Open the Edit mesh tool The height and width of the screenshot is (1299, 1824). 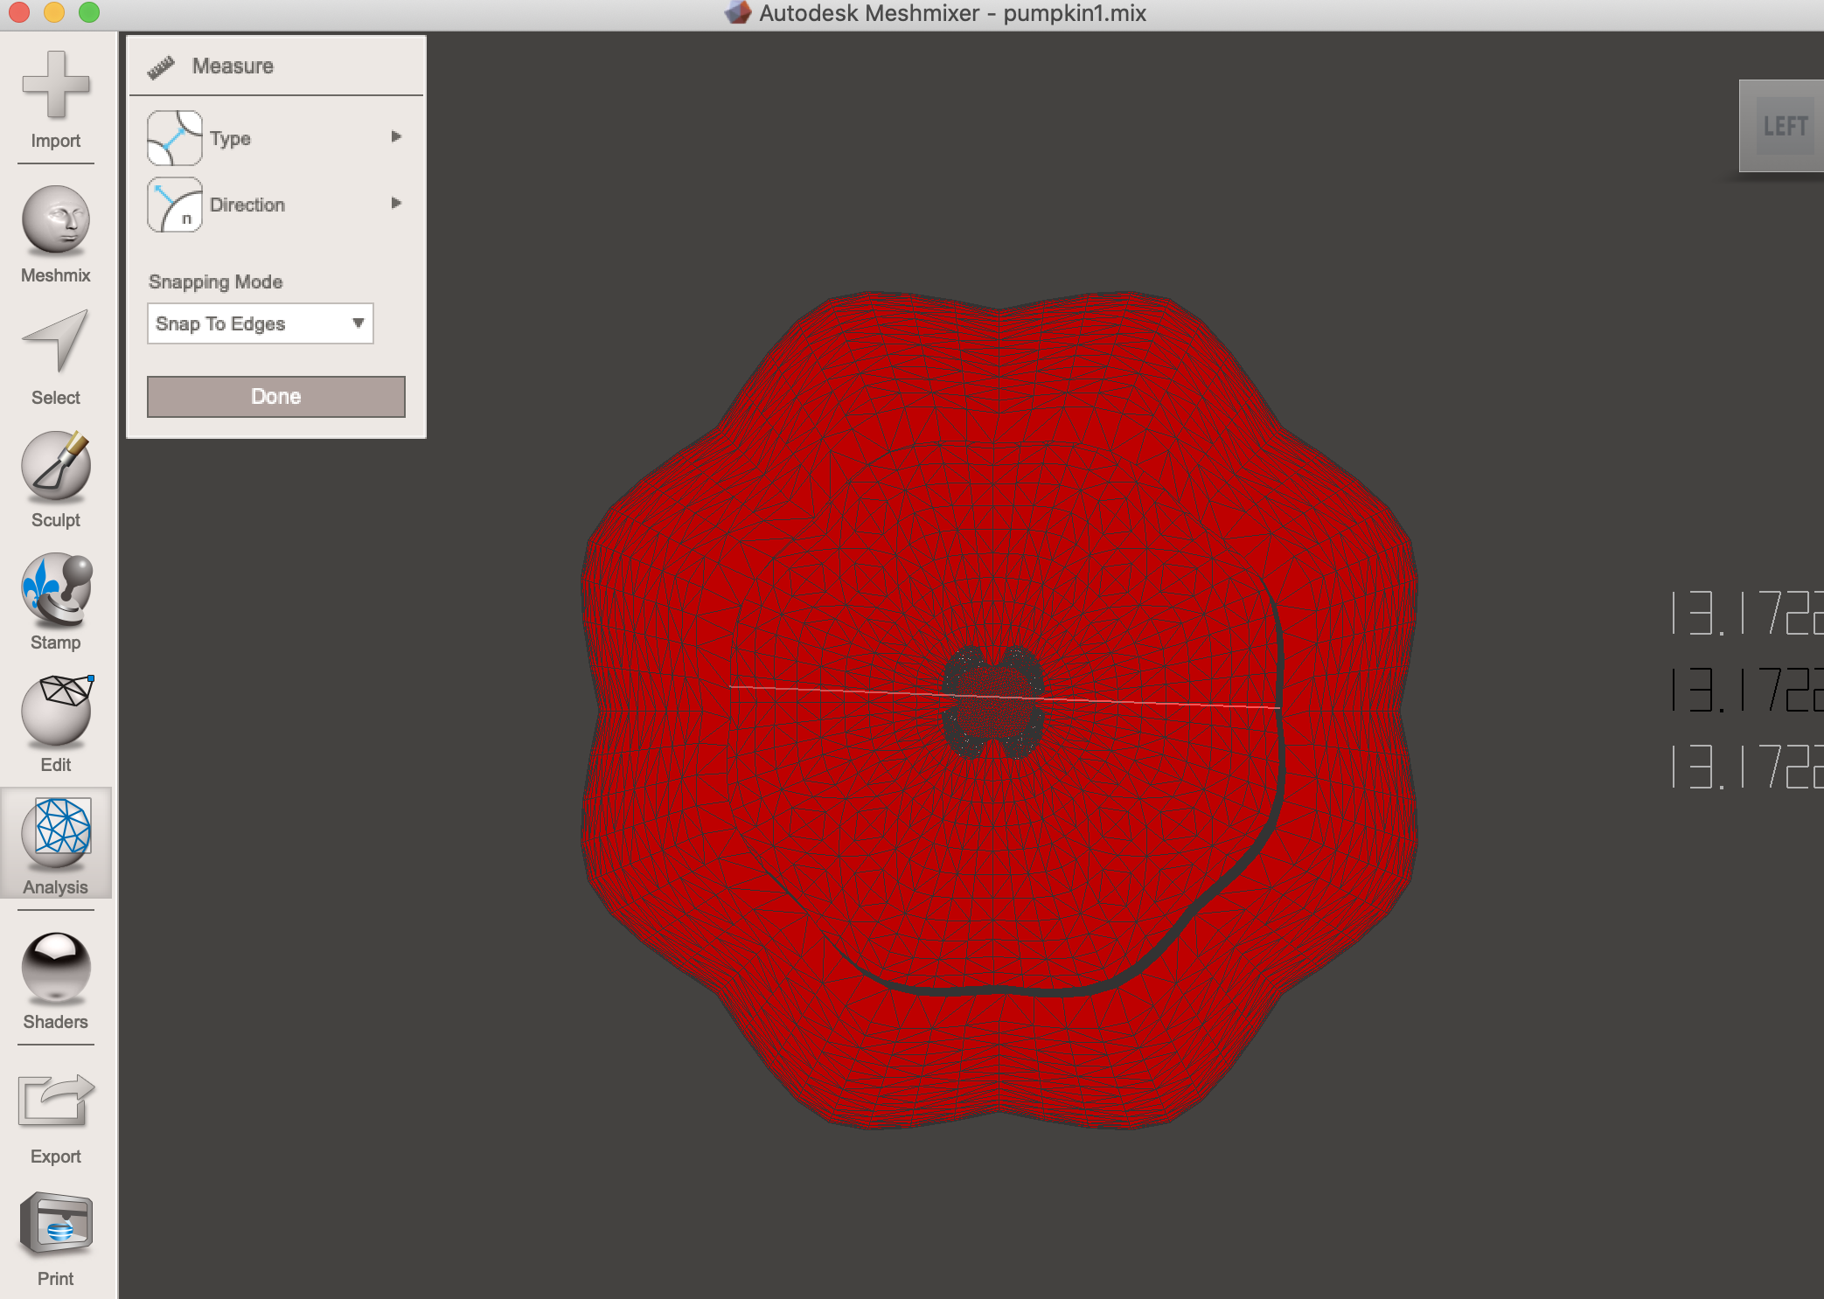coord(55,711)
